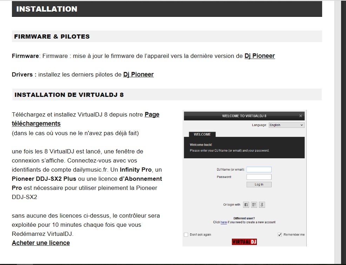Open the Dj Pioneer drivers link

(x=138, y=74)
